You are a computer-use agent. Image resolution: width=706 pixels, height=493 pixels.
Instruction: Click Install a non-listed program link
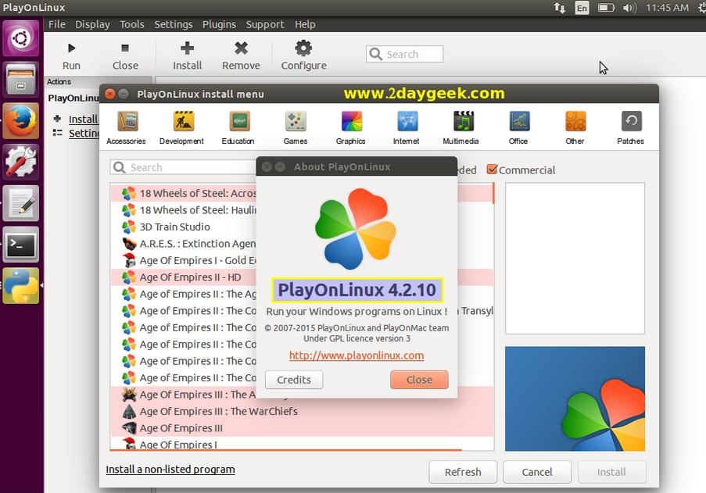170,469
